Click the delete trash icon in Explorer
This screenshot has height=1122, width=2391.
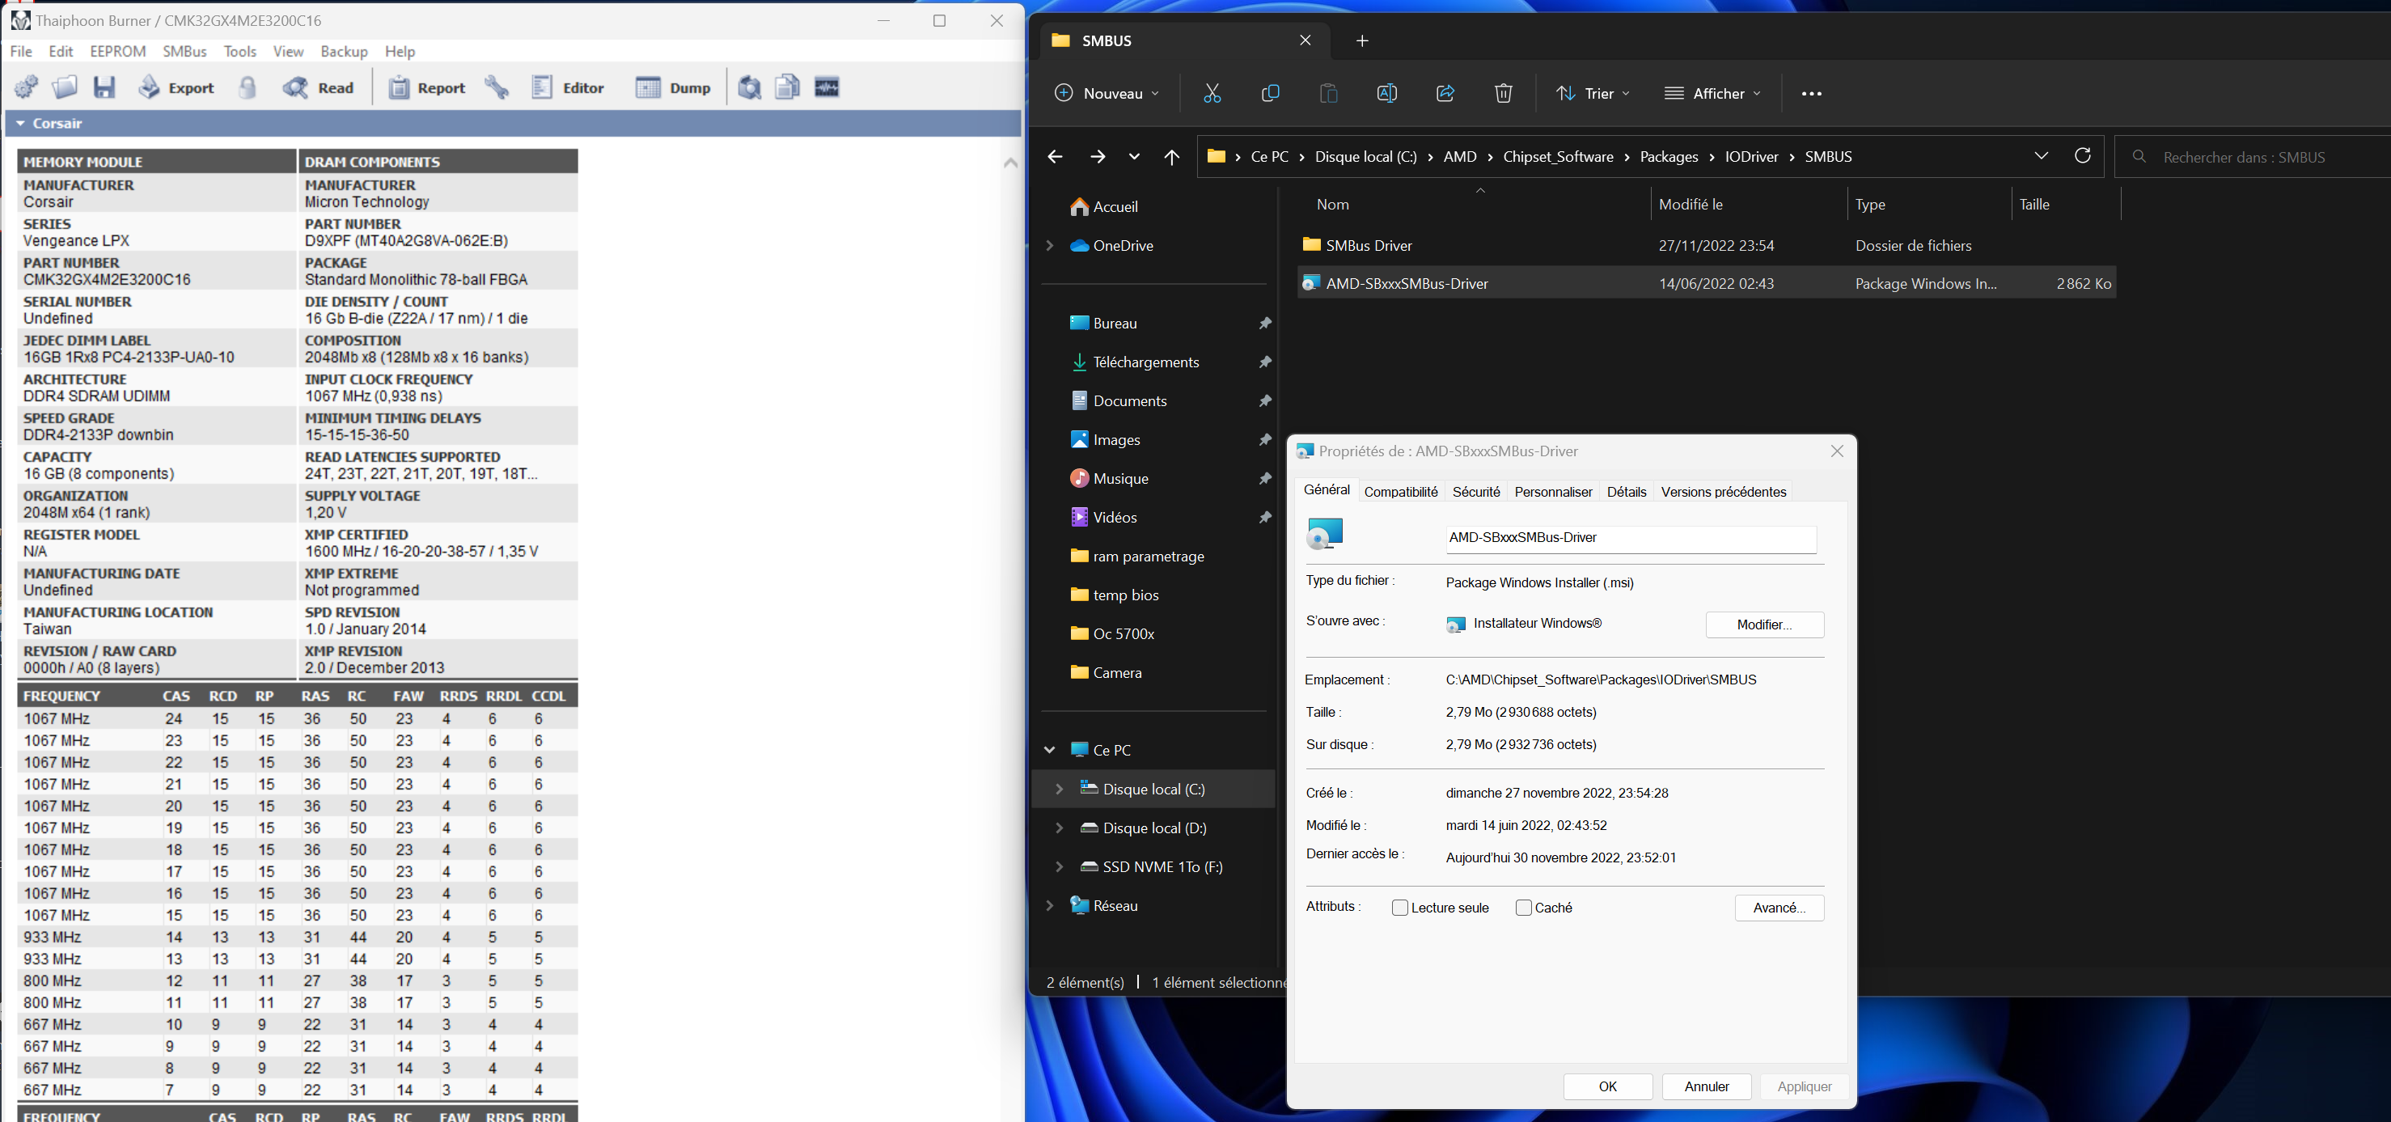coord(1503,93)
